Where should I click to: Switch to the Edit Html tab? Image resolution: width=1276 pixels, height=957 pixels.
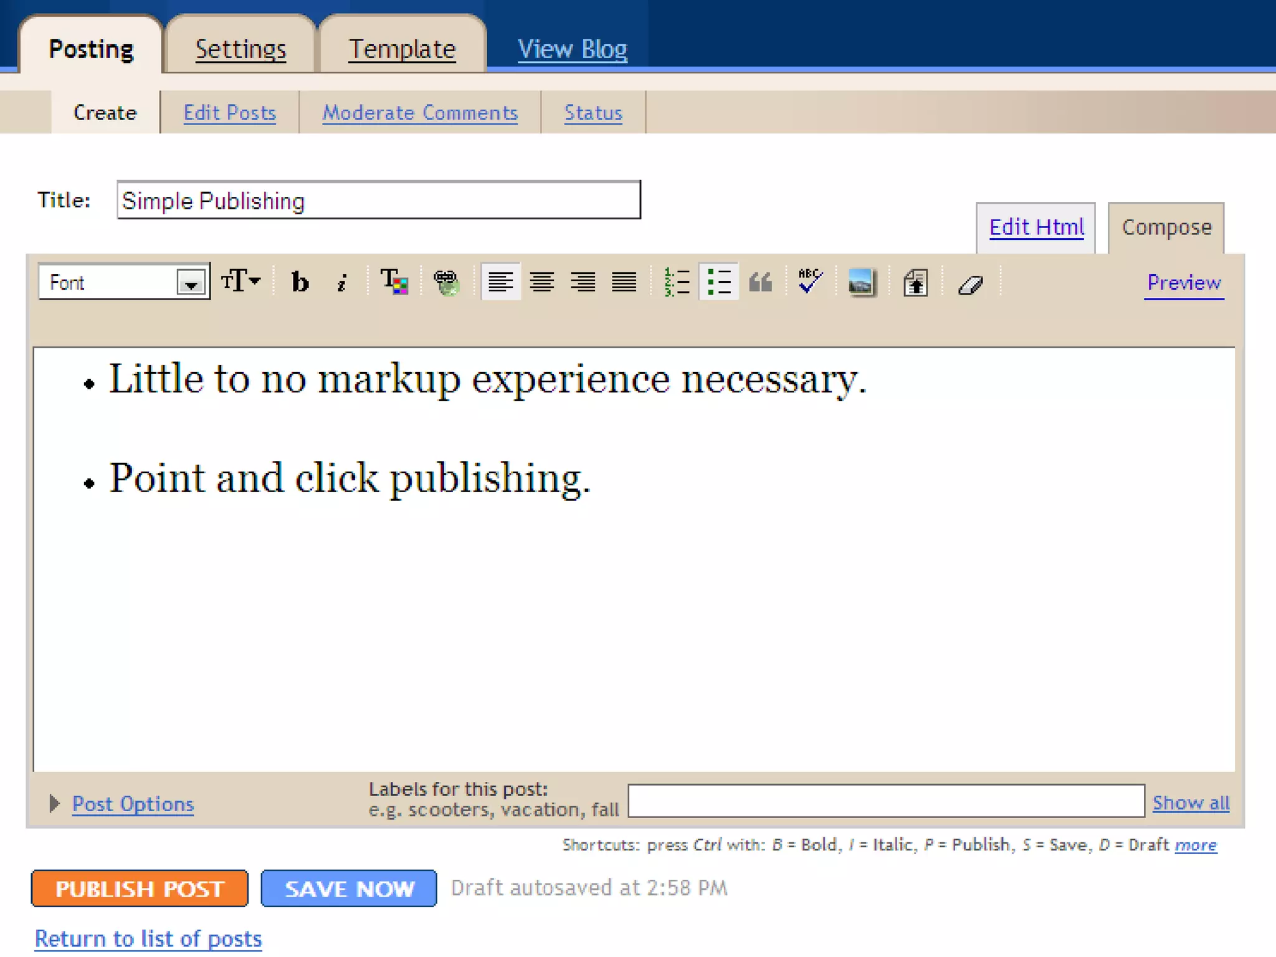1036,227
